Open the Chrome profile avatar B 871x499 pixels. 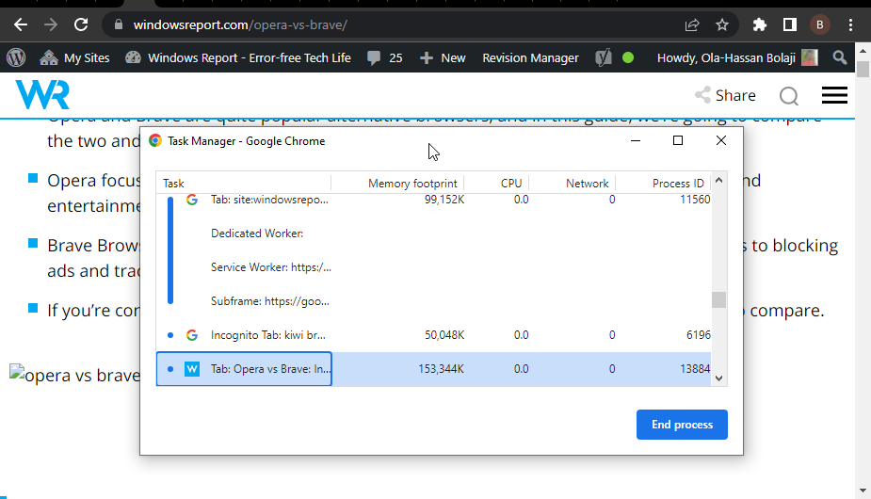click(x=820, y=25)
